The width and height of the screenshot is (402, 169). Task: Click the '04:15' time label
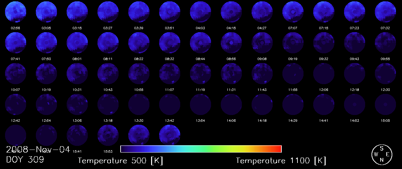[x=231, y=28]
